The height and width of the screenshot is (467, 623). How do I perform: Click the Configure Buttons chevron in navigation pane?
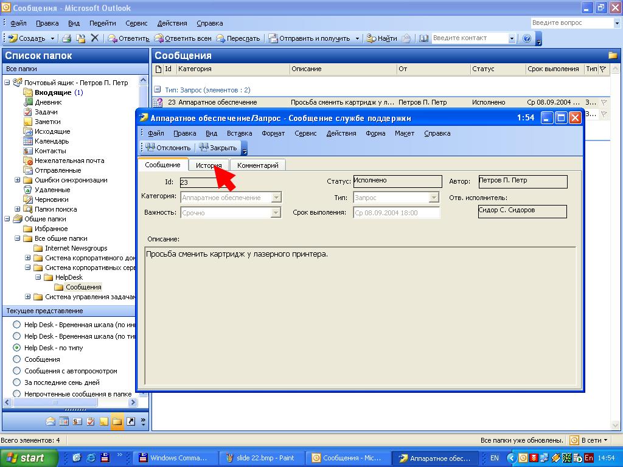(143, 421)
